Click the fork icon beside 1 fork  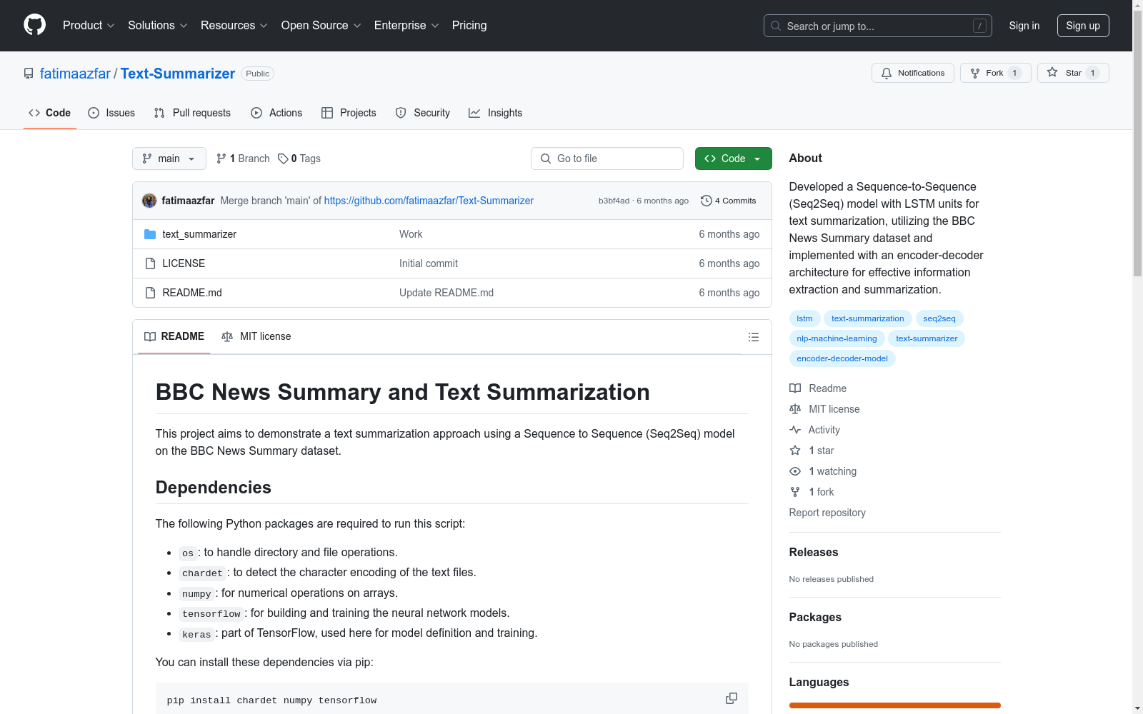tap(795, 492)
